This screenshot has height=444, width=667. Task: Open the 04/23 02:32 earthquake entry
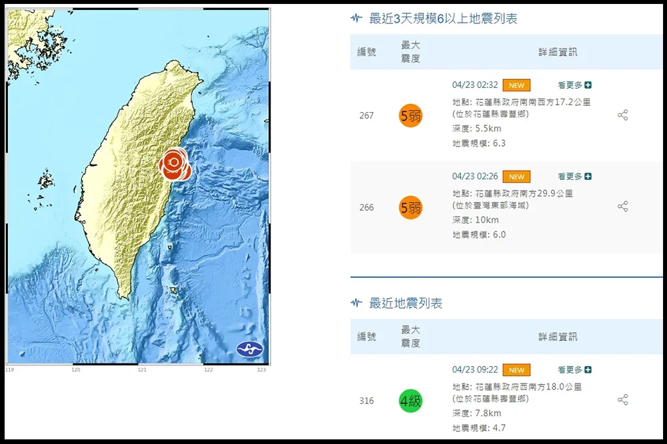click(x=475, y=85)
